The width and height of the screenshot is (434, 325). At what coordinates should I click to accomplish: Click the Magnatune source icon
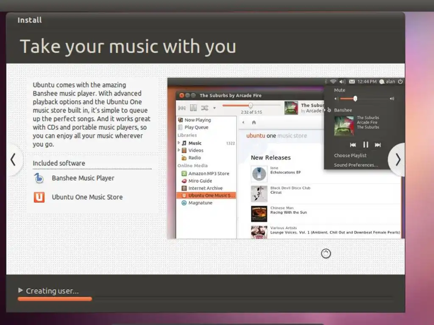tap(184, 203)
